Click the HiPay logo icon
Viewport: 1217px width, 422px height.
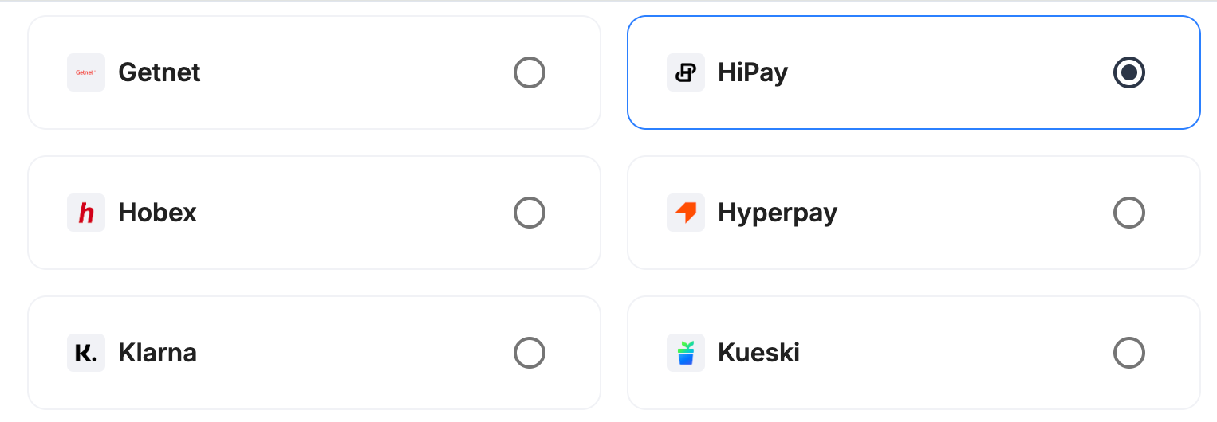686,72
